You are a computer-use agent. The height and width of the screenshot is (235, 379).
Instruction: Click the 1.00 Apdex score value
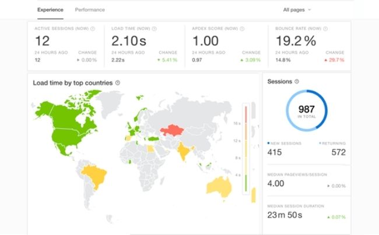(x=205, y=41)
